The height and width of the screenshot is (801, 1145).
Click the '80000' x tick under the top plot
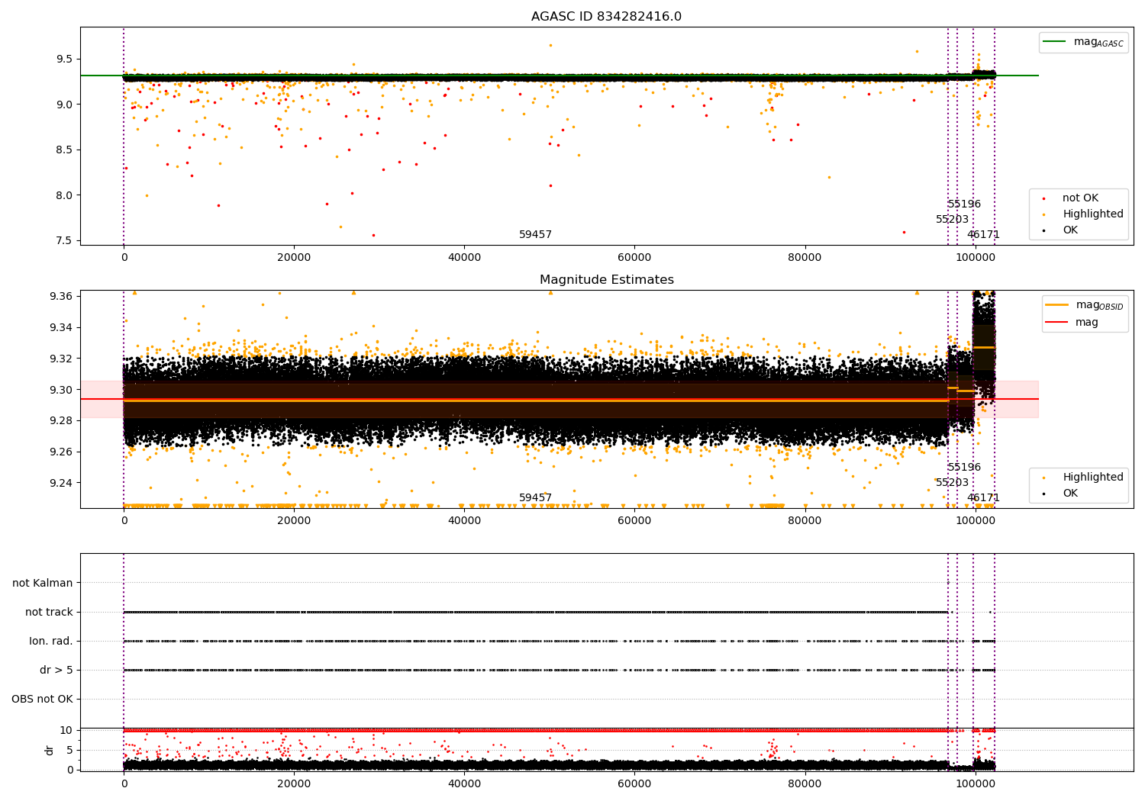click(805, 257)
